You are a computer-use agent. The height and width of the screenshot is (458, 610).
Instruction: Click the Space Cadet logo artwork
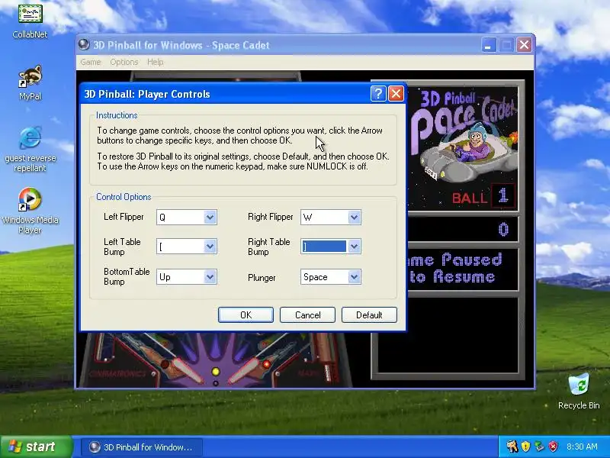point(464,137)
